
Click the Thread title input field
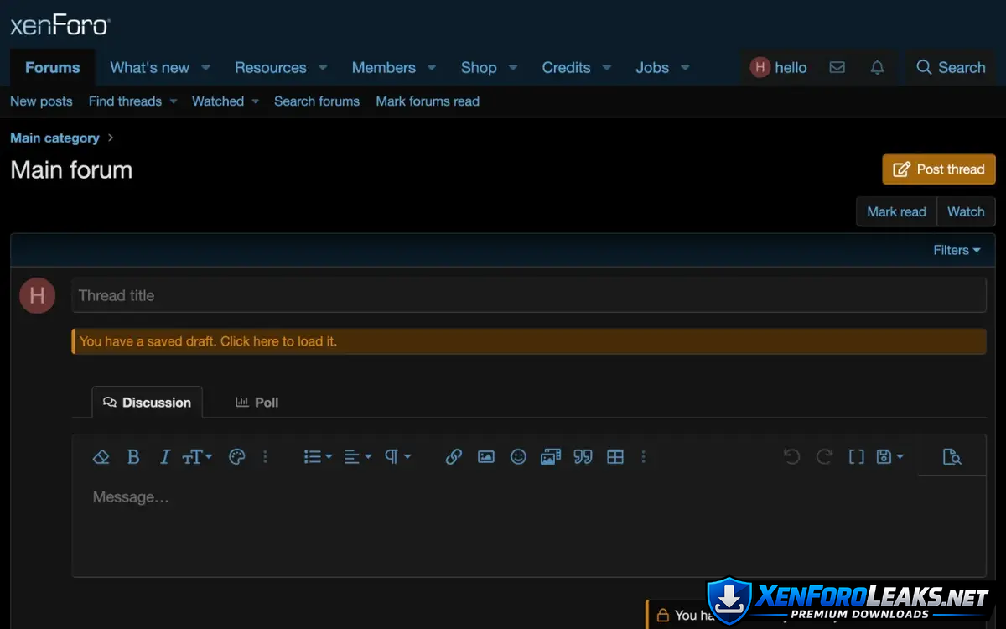tap(528, 295)
